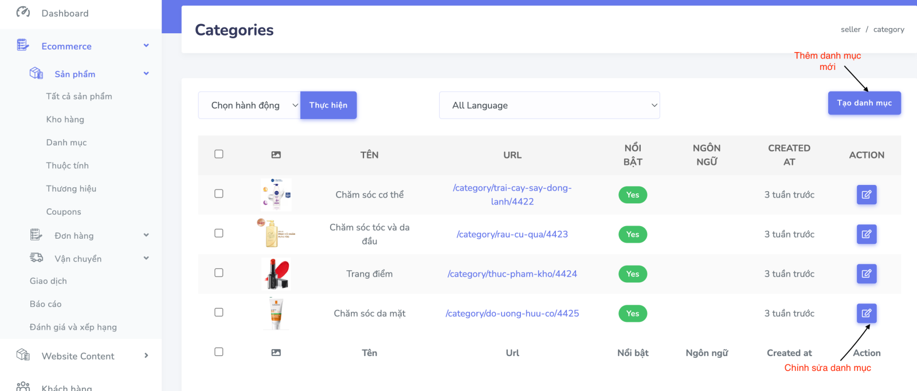This screenshot has height=391, width=917.
Task: Open the /category/rau-cu-qua/4423 link
Action: coord(512,234)
